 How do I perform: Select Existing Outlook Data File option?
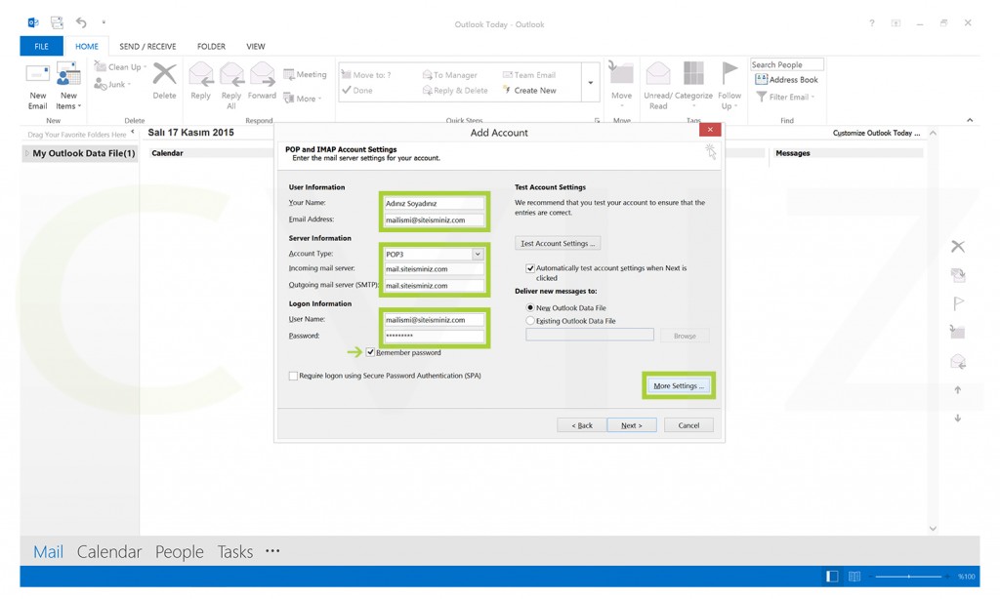click(530, 321)
